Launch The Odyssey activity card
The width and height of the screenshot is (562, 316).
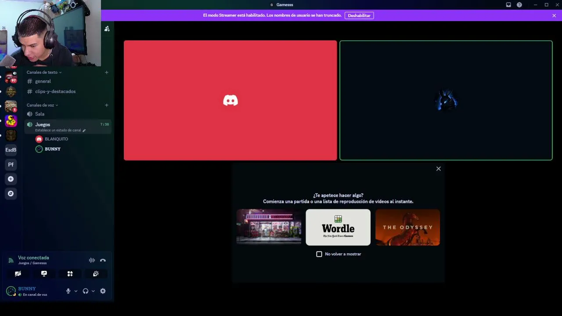click(x=407, y=227)
